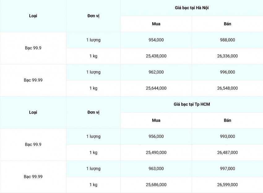Select the 997,000 sell price cell
The width and height of the screenshot is (263, 193).
(x=227, y=169)
